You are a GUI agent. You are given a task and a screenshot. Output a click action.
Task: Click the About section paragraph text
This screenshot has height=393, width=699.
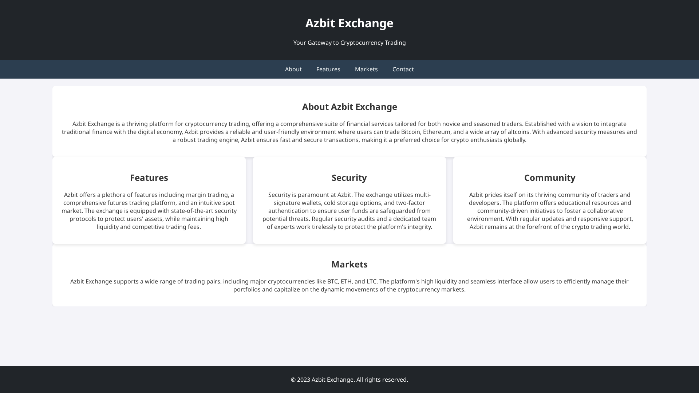[349, 131]
